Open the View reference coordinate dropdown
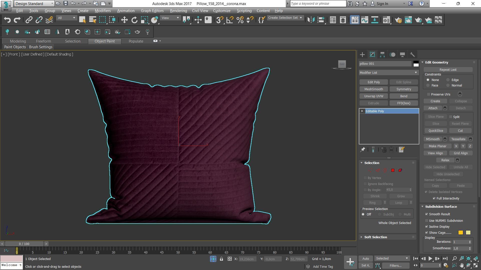The width and height of the screenshot is (481, 270). tap(170, 18)
